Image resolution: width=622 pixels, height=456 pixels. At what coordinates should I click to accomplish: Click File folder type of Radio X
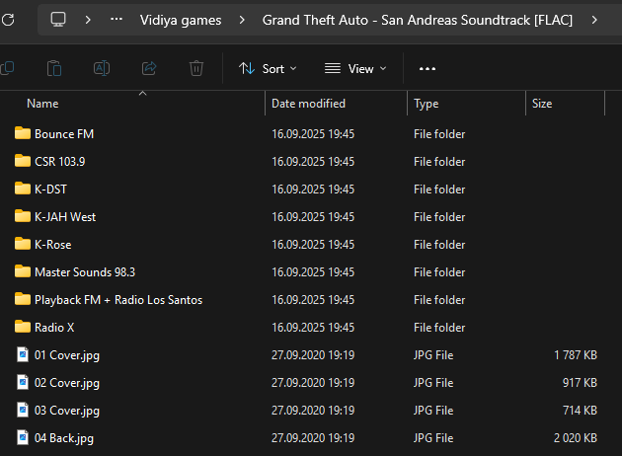(x=439, y=328)
